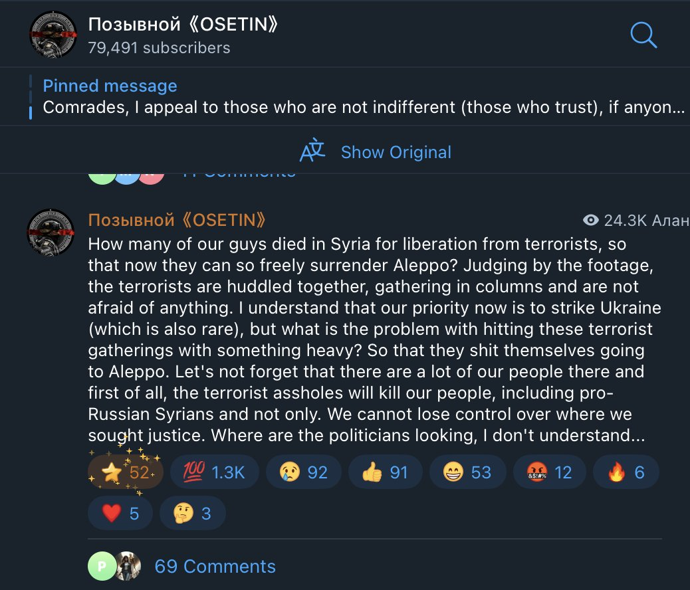Open the channel search magnifier icon
Image resolution: width=690 pixels, height=590 pixels.
[x=643, y=35]
